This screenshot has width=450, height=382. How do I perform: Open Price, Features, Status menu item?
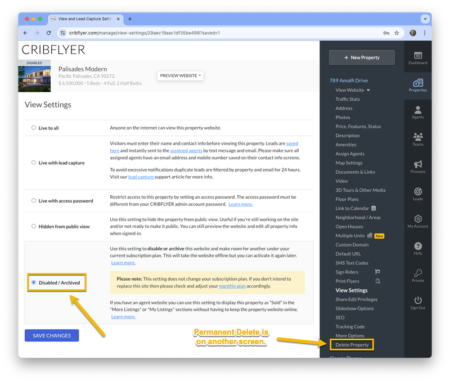point(358,127)
